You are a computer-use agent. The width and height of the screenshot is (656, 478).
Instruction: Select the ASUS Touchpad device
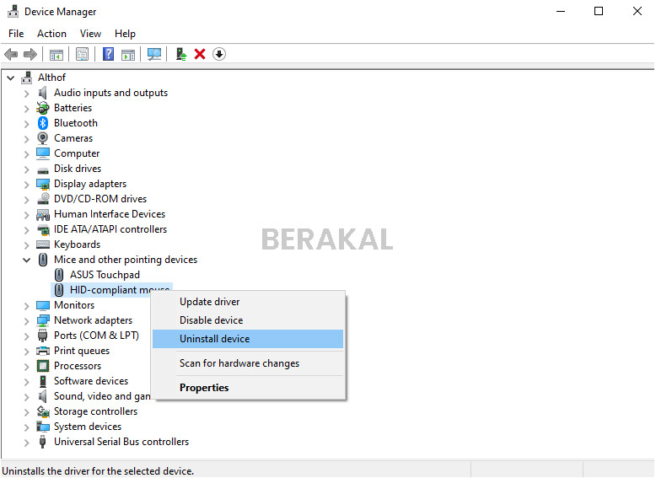point(105,275)
